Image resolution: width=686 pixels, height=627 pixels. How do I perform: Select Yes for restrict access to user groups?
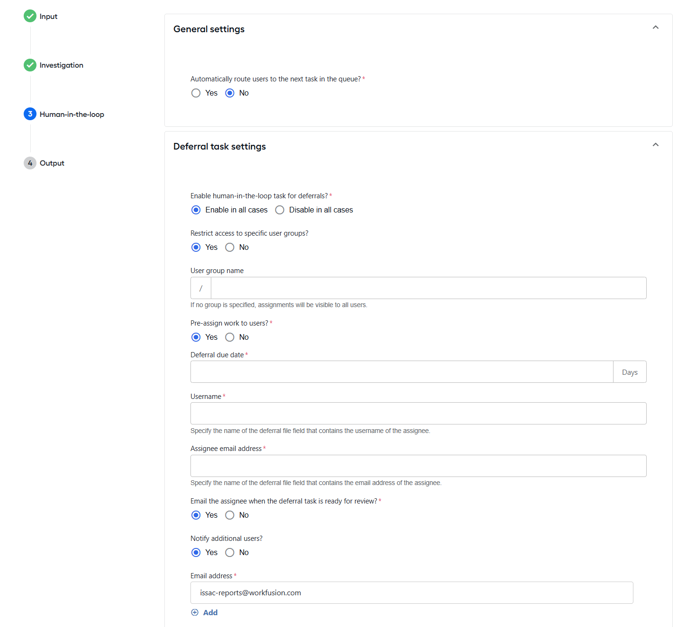pos(196,247)
